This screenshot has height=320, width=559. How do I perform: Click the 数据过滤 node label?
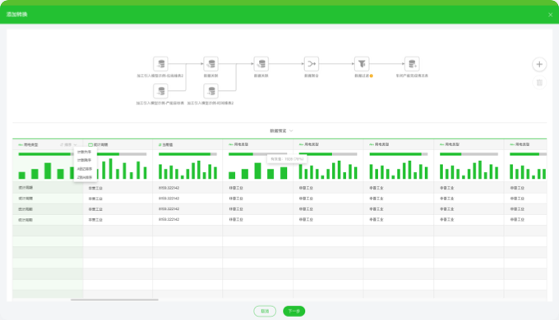click(x=362, y=75)
